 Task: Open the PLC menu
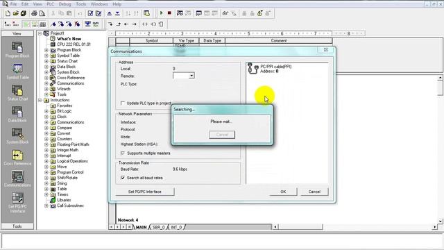tap(50, 4)
